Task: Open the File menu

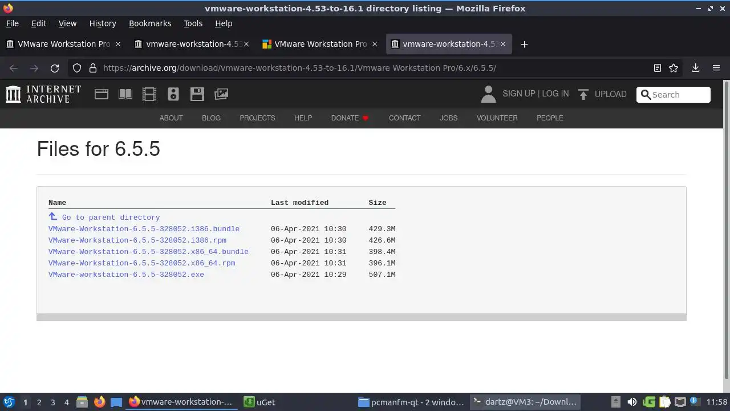Action: [12, 23]
